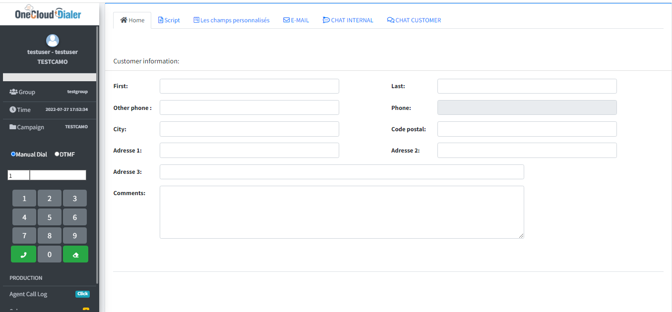Select the Manual Dial radio button

click(x=13, y=154)
